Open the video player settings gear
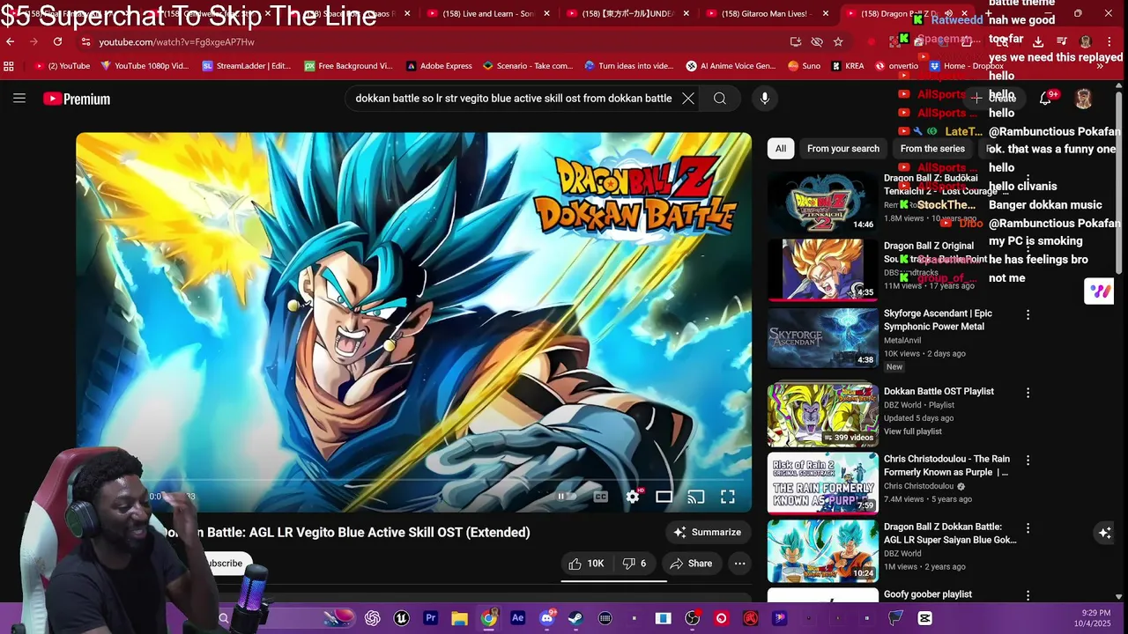 pos(633,497)
